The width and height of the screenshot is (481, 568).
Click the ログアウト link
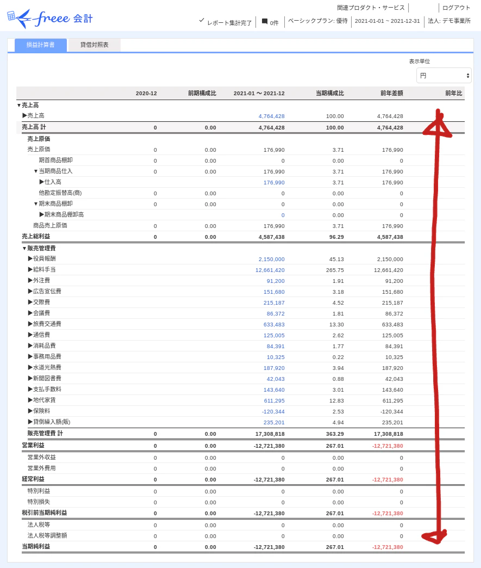pyautogui.click(x=457, y=8)
